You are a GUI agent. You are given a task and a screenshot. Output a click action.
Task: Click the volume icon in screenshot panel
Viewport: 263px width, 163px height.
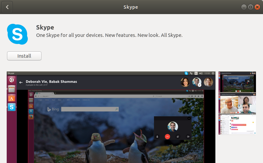tap(201, 73)
